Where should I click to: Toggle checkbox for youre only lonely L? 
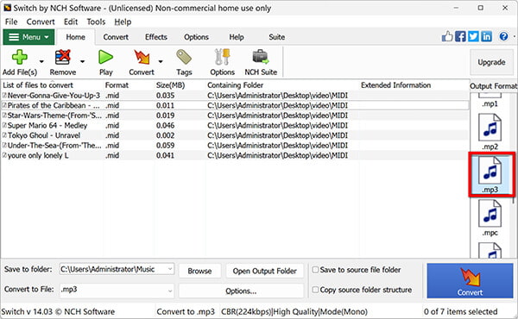click(x=4, y=155)
